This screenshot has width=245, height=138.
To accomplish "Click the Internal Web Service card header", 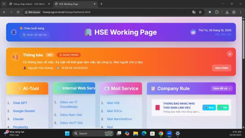I will (74, 88).
